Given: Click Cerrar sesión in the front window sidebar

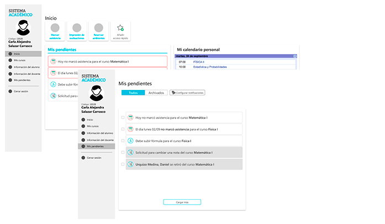Looking at the screenshot, I should click(x=94, y=158).
